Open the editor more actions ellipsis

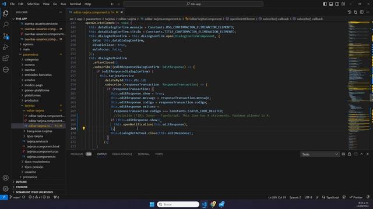click(368, 12)
